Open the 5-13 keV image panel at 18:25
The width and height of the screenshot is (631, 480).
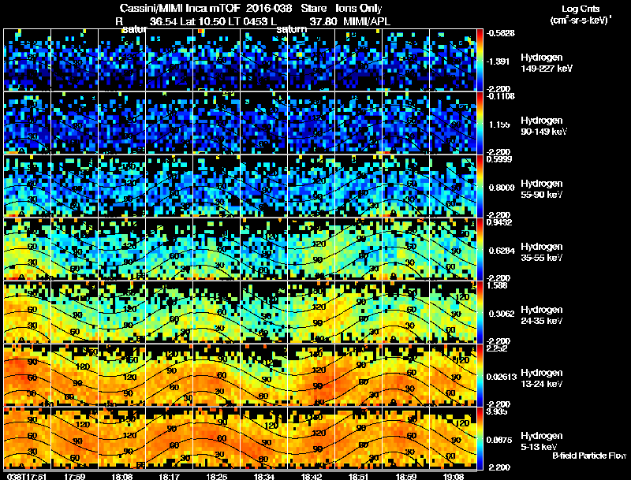[x=216, y=438]
